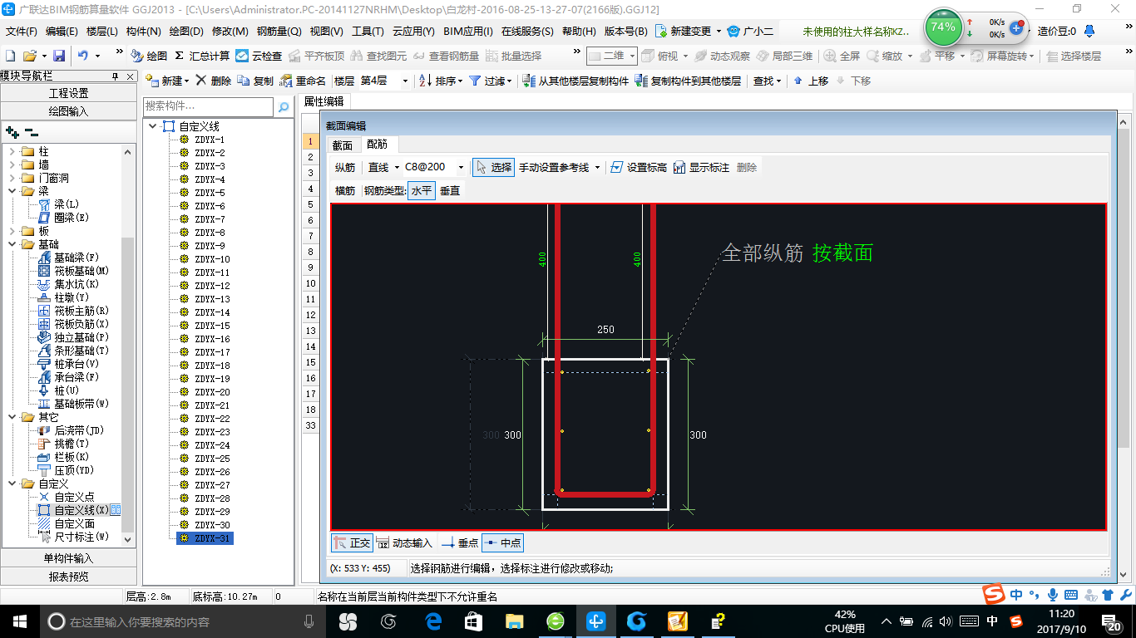Select 后浇带(JD) tree item
Viewport: 1136px width, 638px height.
71,430
